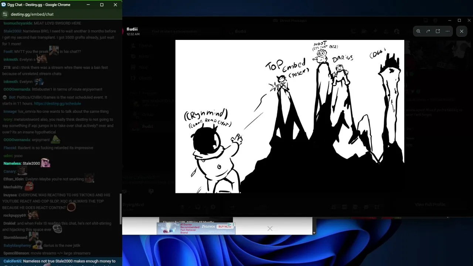Image resolution: width=473 pixels, height=266 pixels.
Task: Select username Mechakitty in chat
Action: (13, 187)
